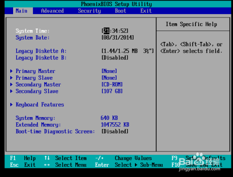This screenshot has width=233, height=177.
Task: Click the left-right arrows icon in footer
Action: click(x=47, y=165)
